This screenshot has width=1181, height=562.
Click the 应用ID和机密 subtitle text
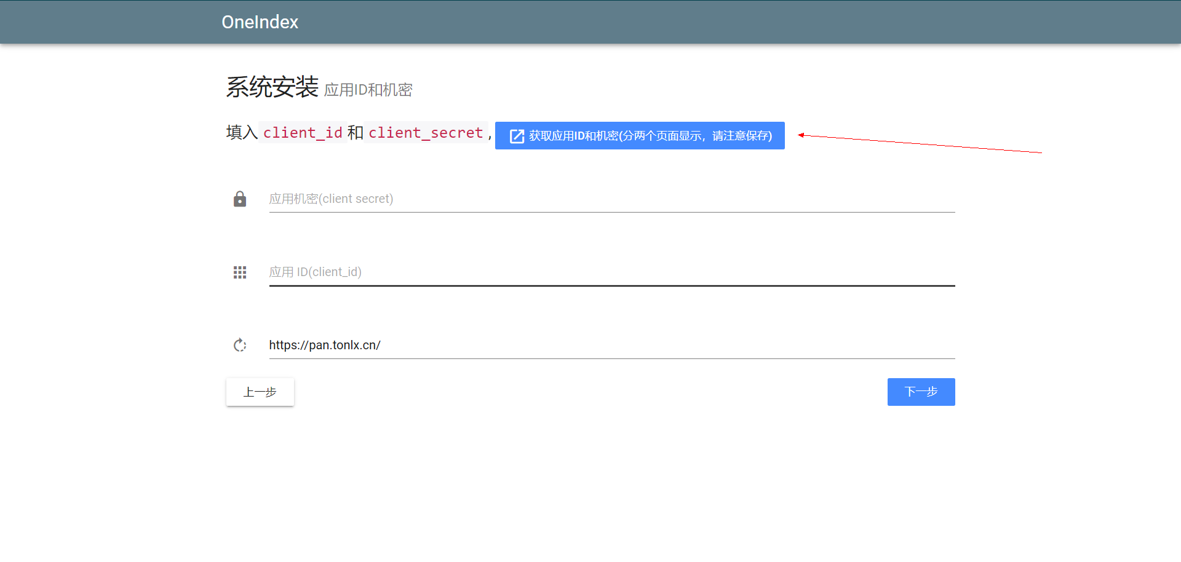point(368,90)
